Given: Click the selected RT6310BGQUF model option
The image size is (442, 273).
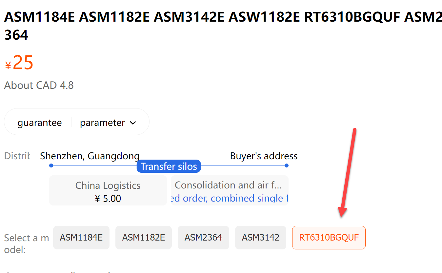Looking at the screenshot, I should coord(329,237).
